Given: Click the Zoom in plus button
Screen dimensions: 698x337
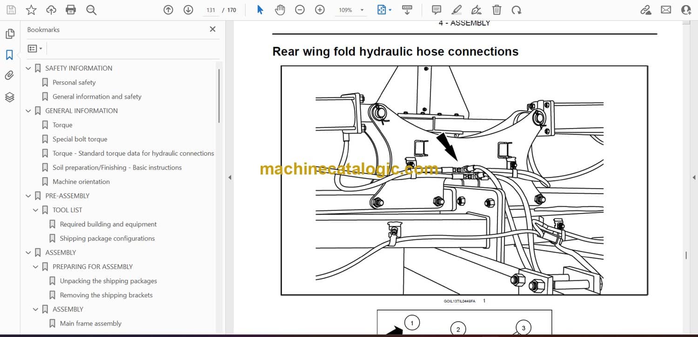Looking at the screenshot, I should pyautogui.click(x=320, y=10).
